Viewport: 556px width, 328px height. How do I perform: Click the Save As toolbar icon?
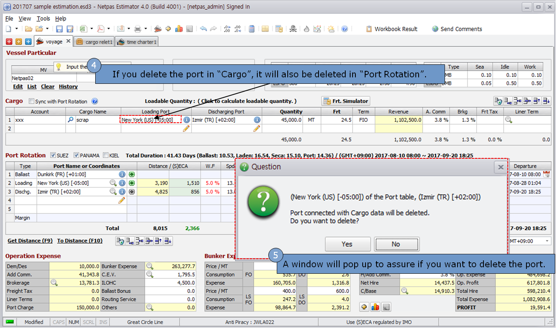click(70, 29)
